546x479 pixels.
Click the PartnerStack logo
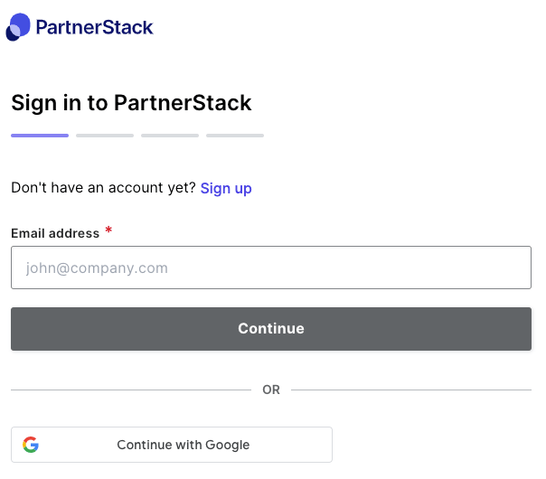[x=80, y=27]
